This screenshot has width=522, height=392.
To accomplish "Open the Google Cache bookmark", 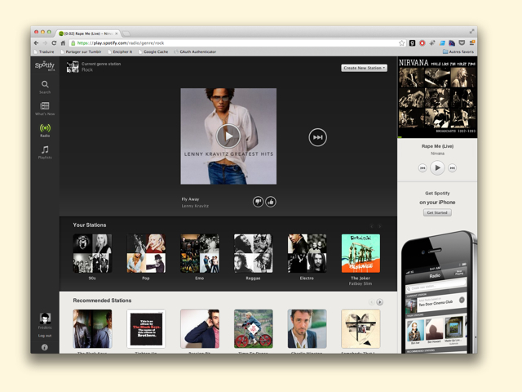I will (153, 51).
